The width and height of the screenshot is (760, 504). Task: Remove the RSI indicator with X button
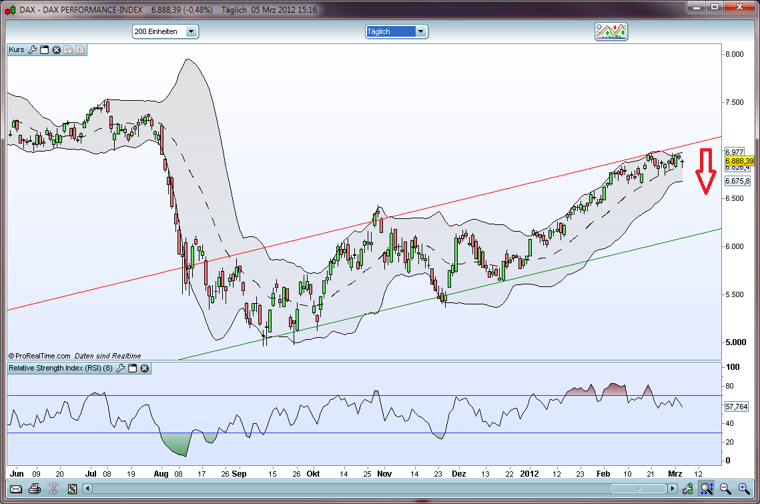tap(144, 368)
